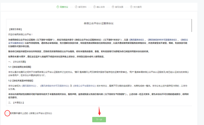Open 《微信公众平台服务协议》 link under section 1.2

[85, 86]
